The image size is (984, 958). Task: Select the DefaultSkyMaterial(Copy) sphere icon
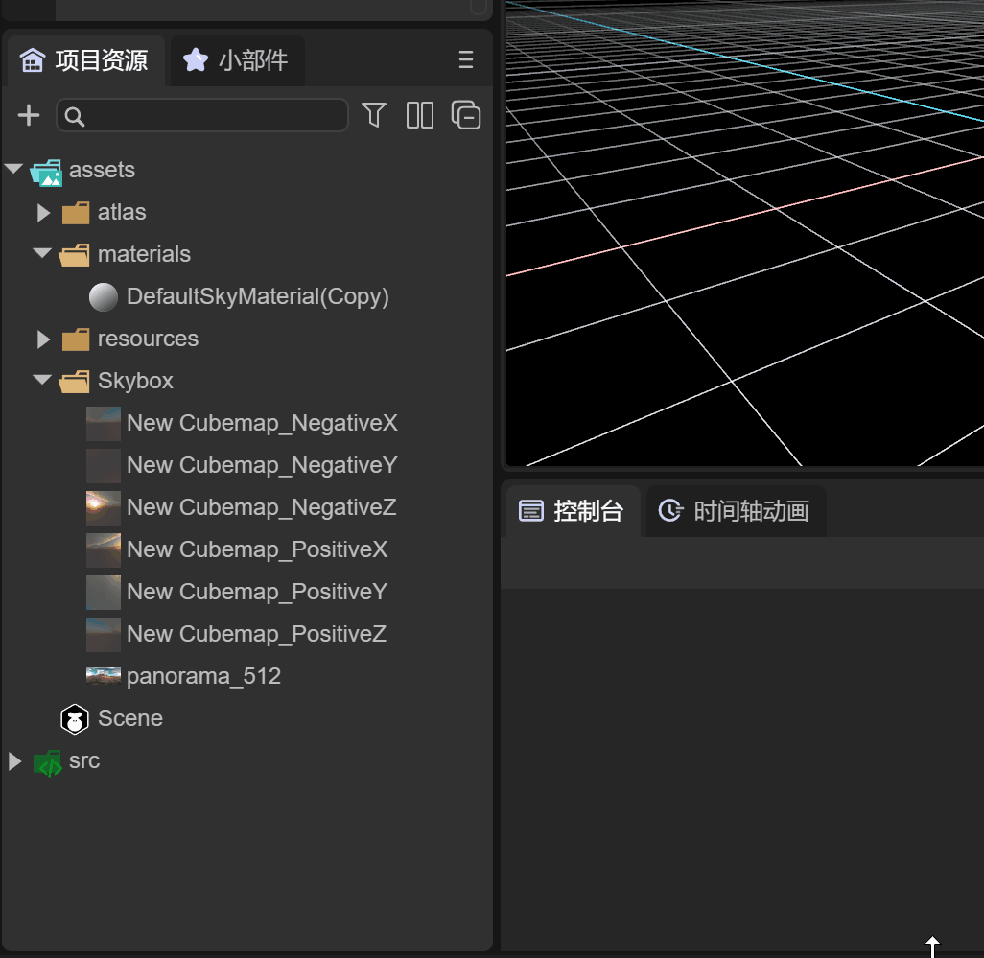pyautogui.click(x=104, y=297)
